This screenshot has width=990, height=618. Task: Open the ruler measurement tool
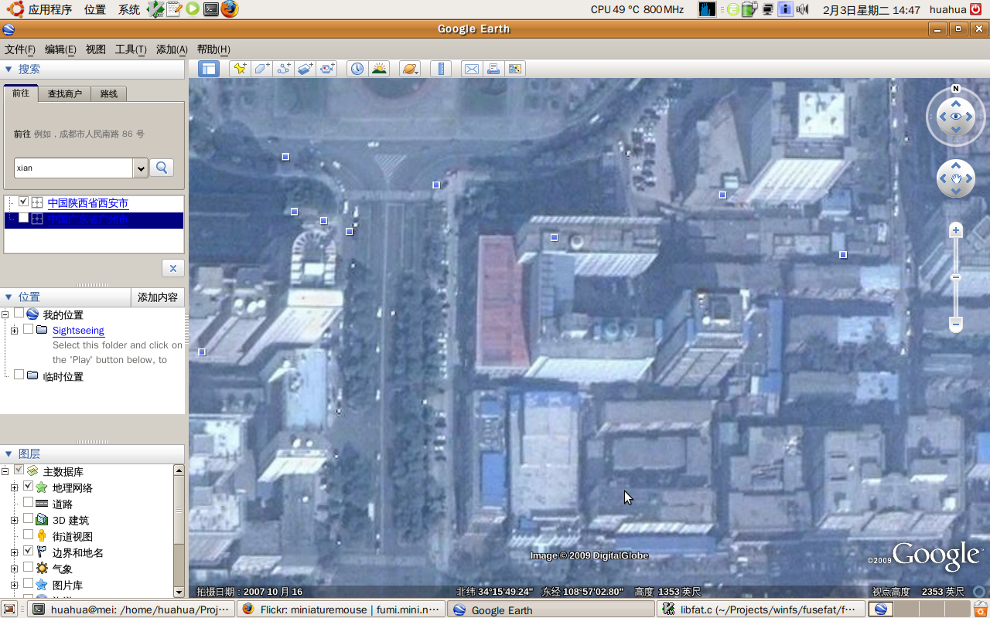pos(442,69)
